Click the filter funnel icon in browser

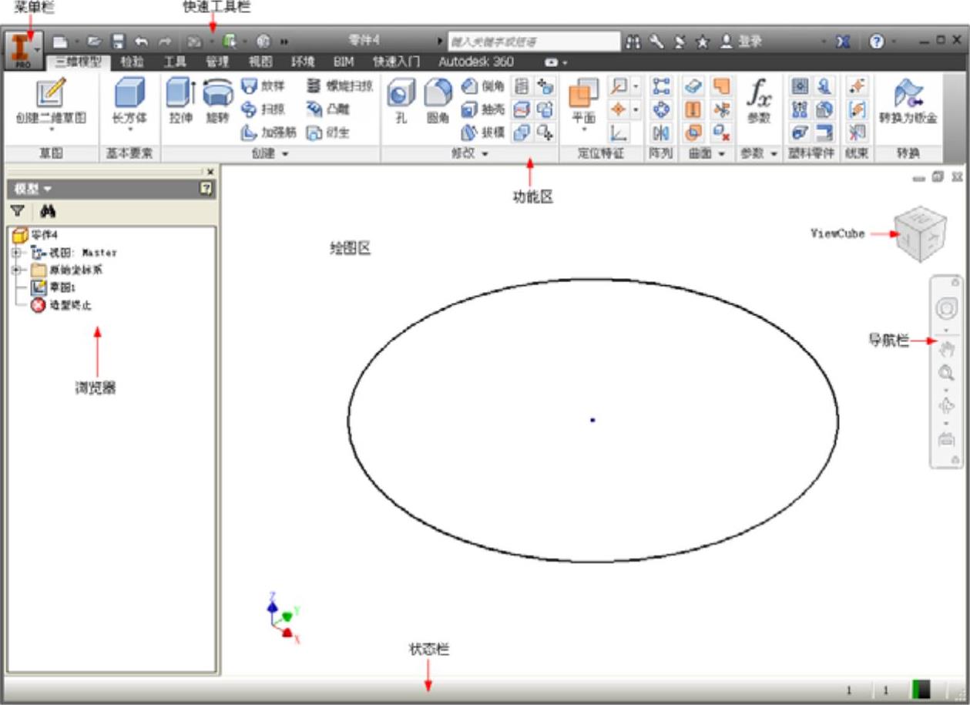click(x=17, y=210)
